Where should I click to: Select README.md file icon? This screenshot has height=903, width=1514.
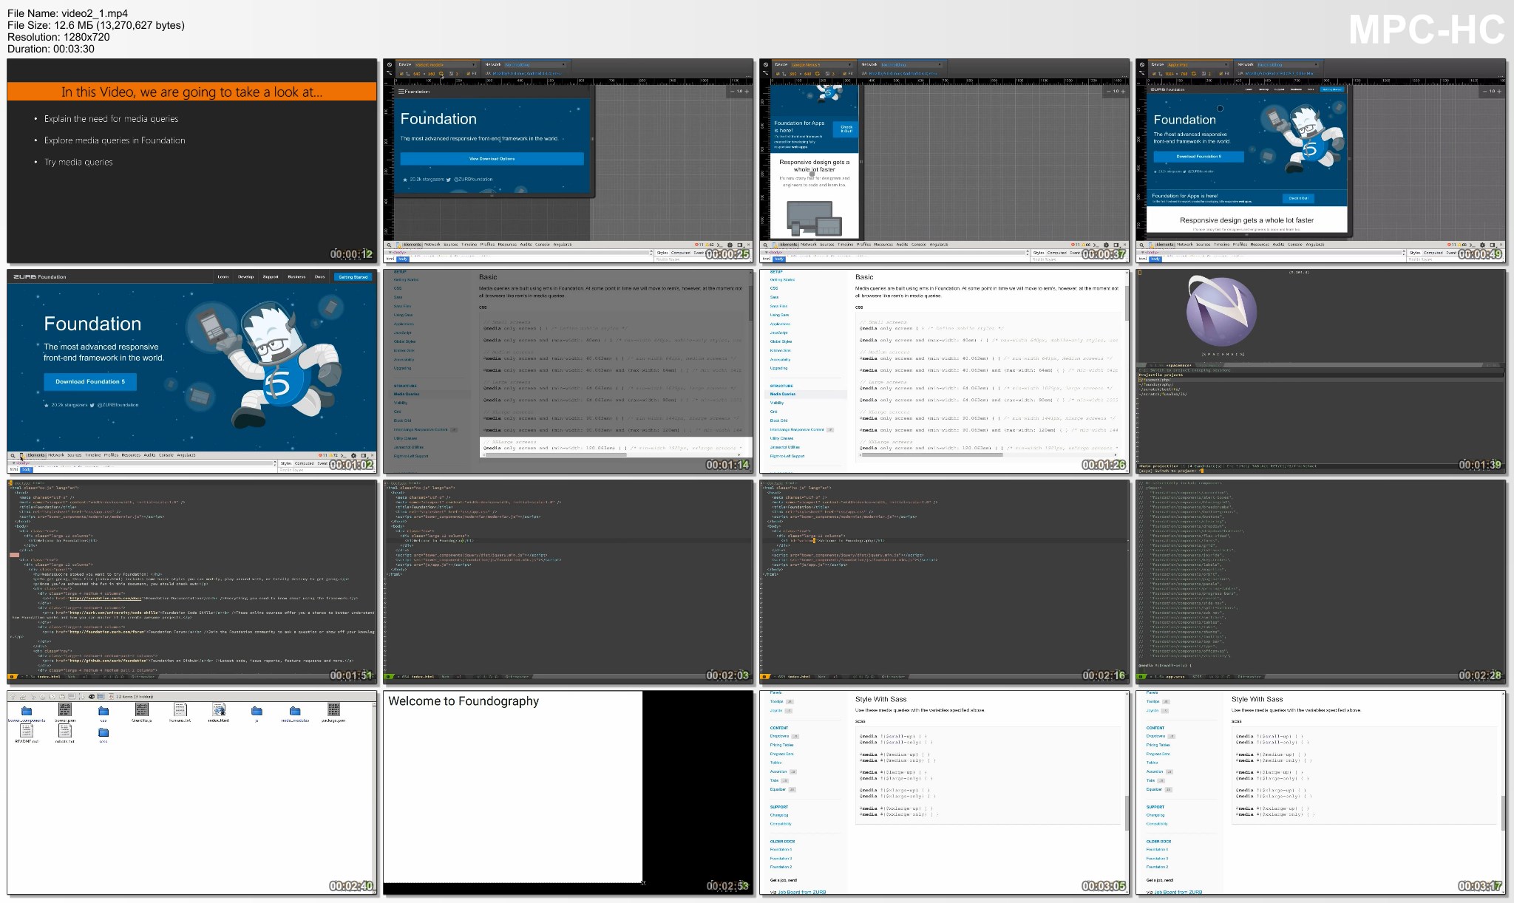pyautogui.click(x=27, y=730)
